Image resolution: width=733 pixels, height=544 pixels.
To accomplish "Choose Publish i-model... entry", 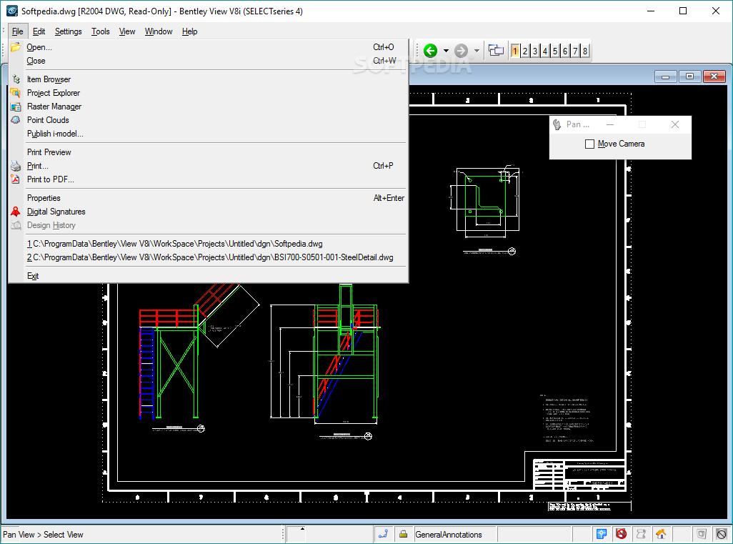I will pos(209,134).
